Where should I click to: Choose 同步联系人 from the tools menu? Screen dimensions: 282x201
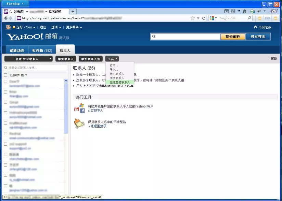click(x=120, y=78)
